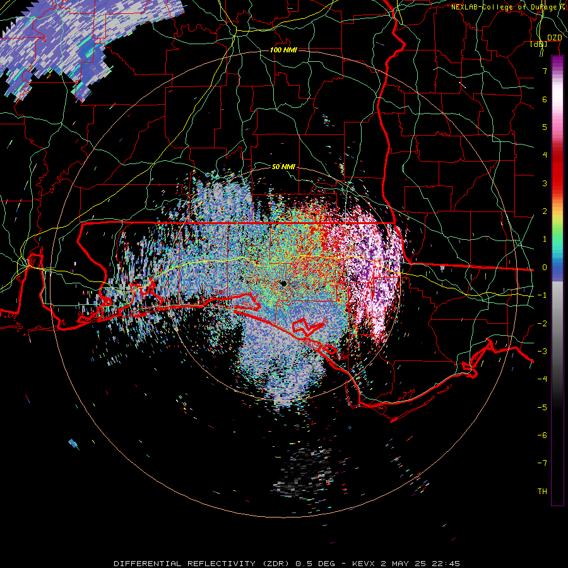
Task: Click the 0 value on the color scale
Action: click(x=545, y=268)
